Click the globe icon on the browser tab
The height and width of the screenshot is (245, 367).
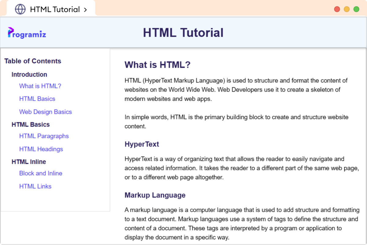click(20, 9)
